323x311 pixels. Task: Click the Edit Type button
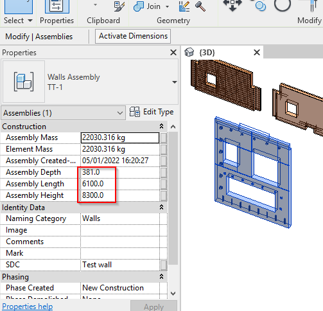[152, 112]
